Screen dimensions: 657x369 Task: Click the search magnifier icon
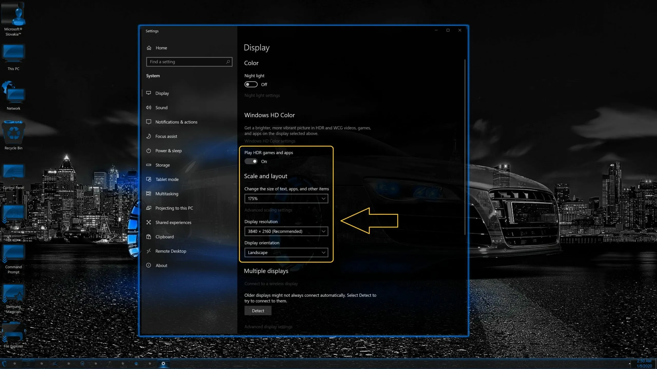pyautogui.click(x=228, y=62)
